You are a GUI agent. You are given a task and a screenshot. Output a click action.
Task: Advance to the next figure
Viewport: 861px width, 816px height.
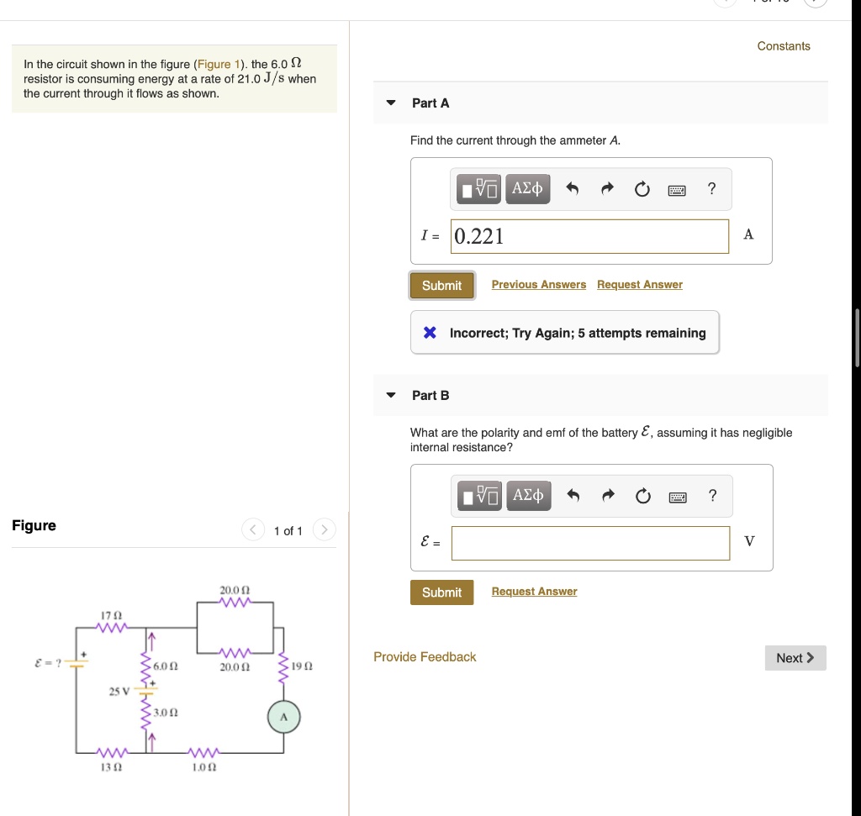click(x=324, y=530)
